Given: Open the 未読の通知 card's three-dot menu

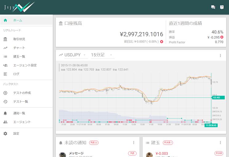Looking at the screenshot, I should click(x=134, y=143).
